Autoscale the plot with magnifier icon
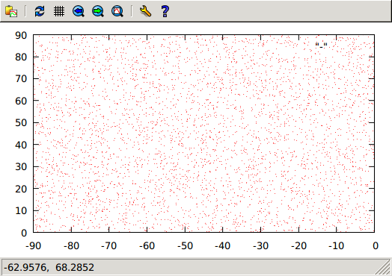This screenshot has width=392, height=276. (117, 11)
